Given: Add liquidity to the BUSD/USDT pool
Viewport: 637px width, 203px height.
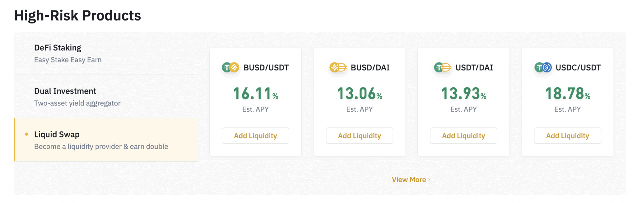Looking at the screenshot, I should tap(255, 136).
